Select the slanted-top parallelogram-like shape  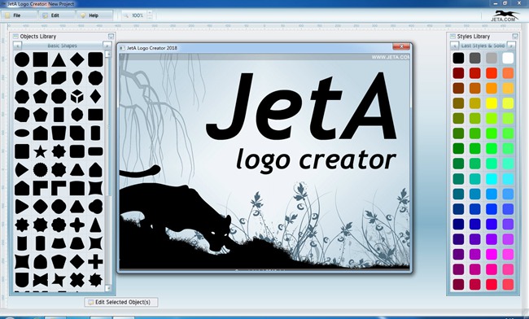[59, 78]
